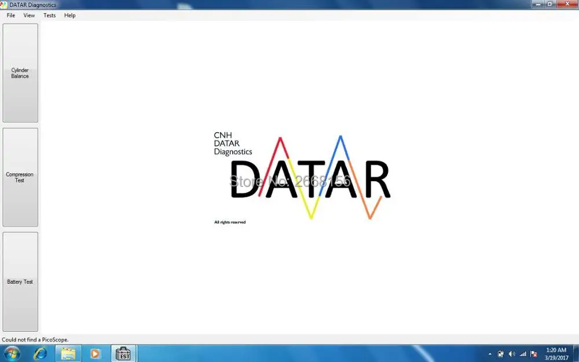
Task: Launch the Compression Test
Action: 20,177
